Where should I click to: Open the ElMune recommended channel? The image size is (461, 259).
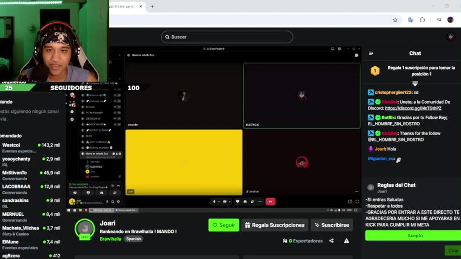coord(31,245)
